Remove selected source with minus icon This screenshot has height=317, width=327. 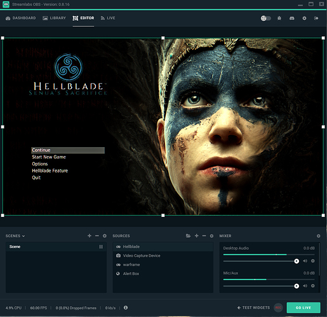204,236
